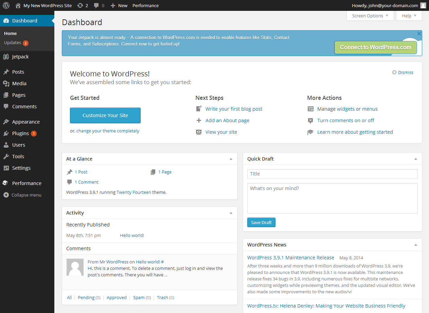This screenshot has width=429, height=313.
Task: Open My New WordPress Site menu
Action: pos(48,5)
